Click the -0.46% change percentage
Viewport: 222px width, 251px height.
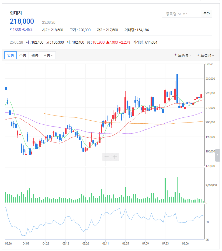coord(27,29)
